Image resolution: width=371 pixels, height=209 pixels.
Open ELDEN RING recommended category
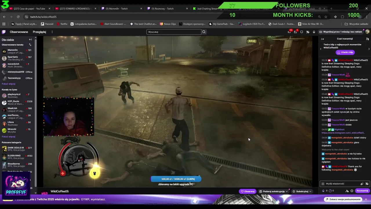coord(17,157)
